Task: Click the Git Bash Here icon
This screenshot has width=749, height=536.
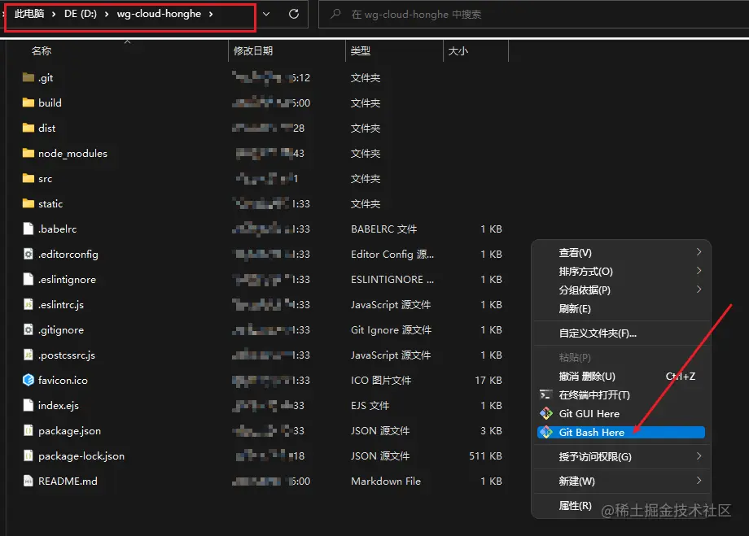Action: click(546, 433)
